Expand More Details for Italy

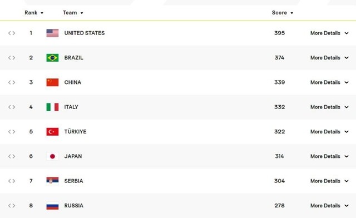(329, 107)
